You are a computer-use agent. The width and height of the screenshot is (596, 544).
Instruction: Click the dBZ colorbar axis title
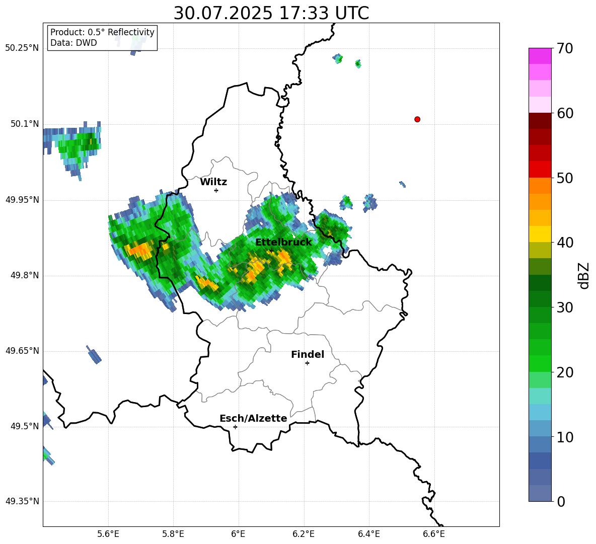(584, 276)
